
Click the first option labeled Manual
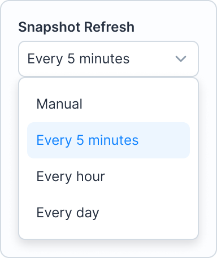[108, 104]
